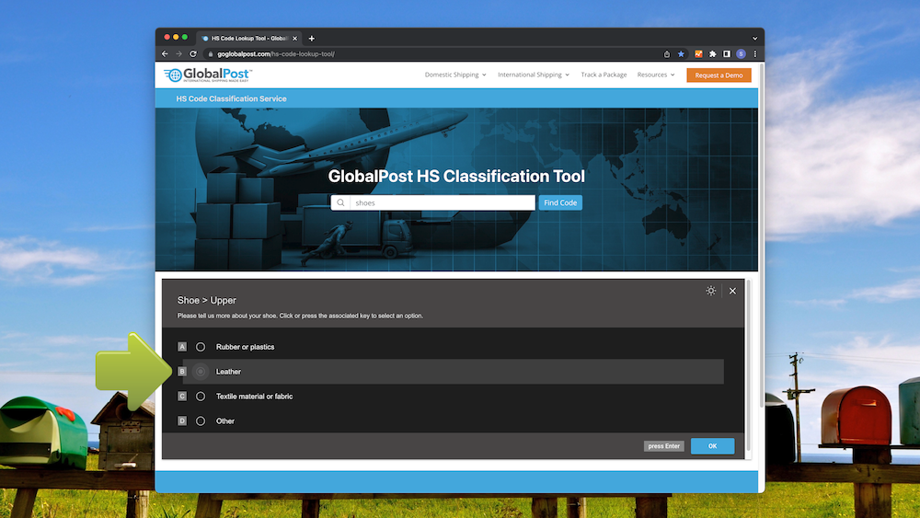Image resolution: width=920 pixels, height=518 pixels.
Task: Open the Resources dropdown menu
Action: pos(655,75)
